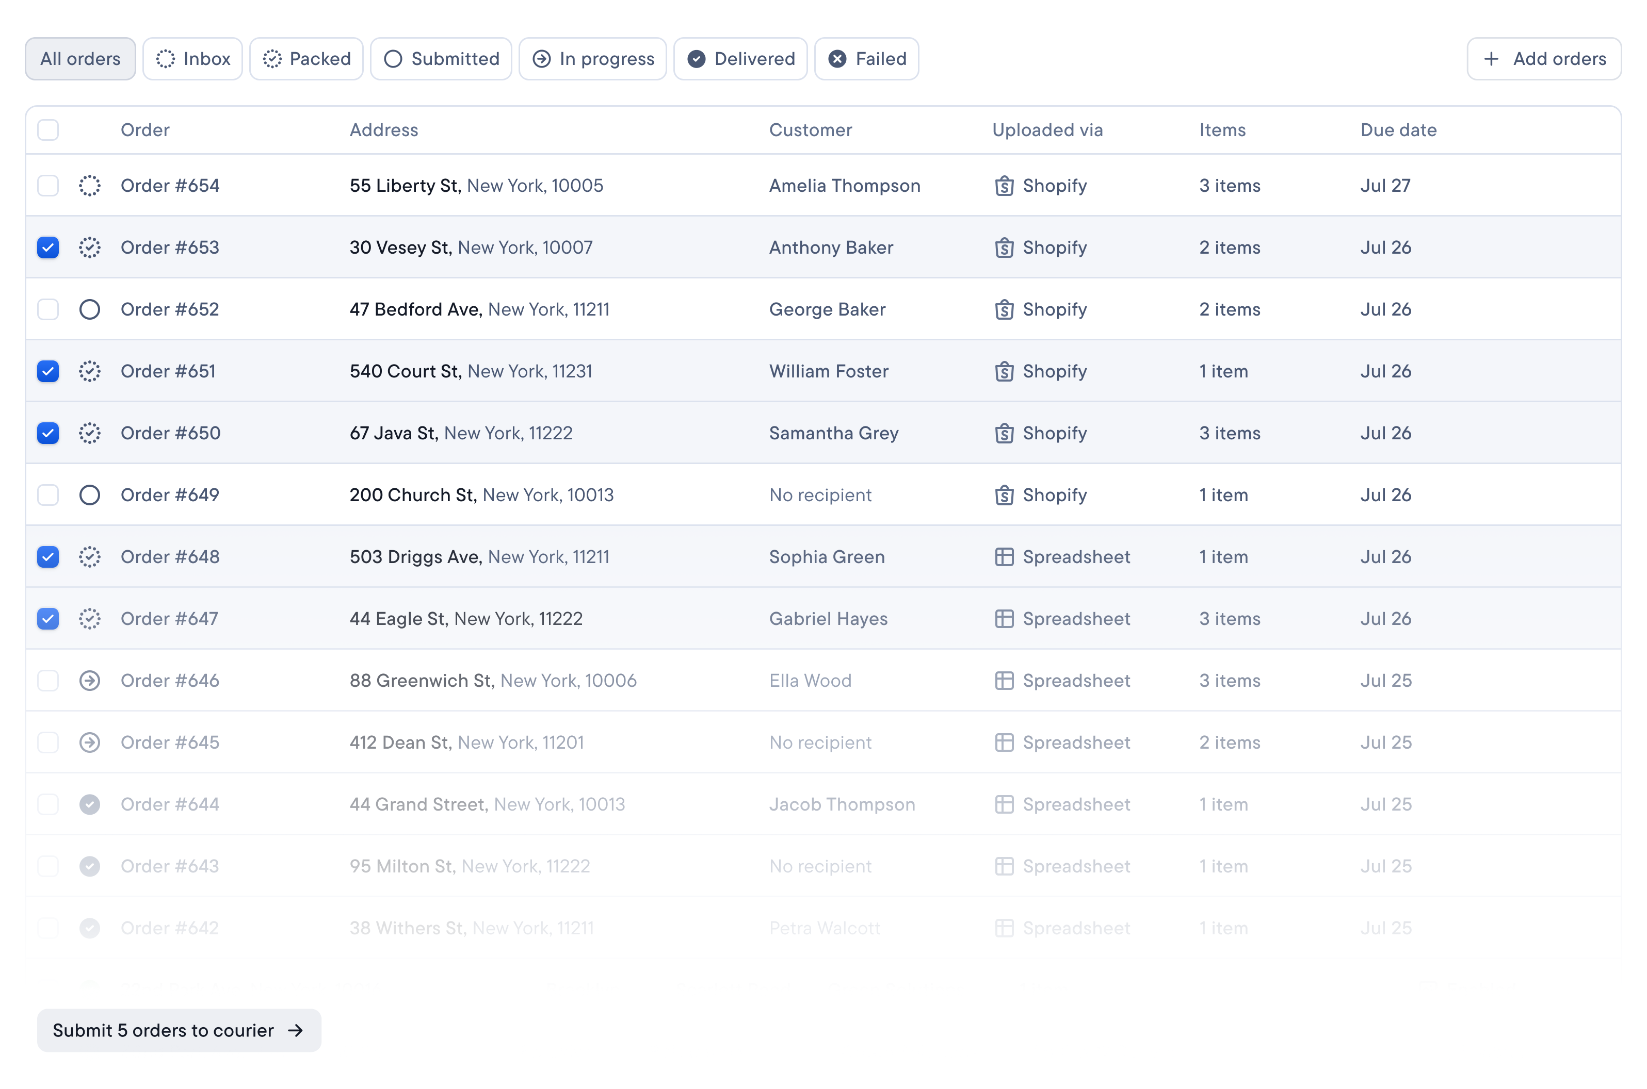Click the in-progress status icon for Order #646
Viewport: 1647px width, 1089px height.
tap(90, 680)
